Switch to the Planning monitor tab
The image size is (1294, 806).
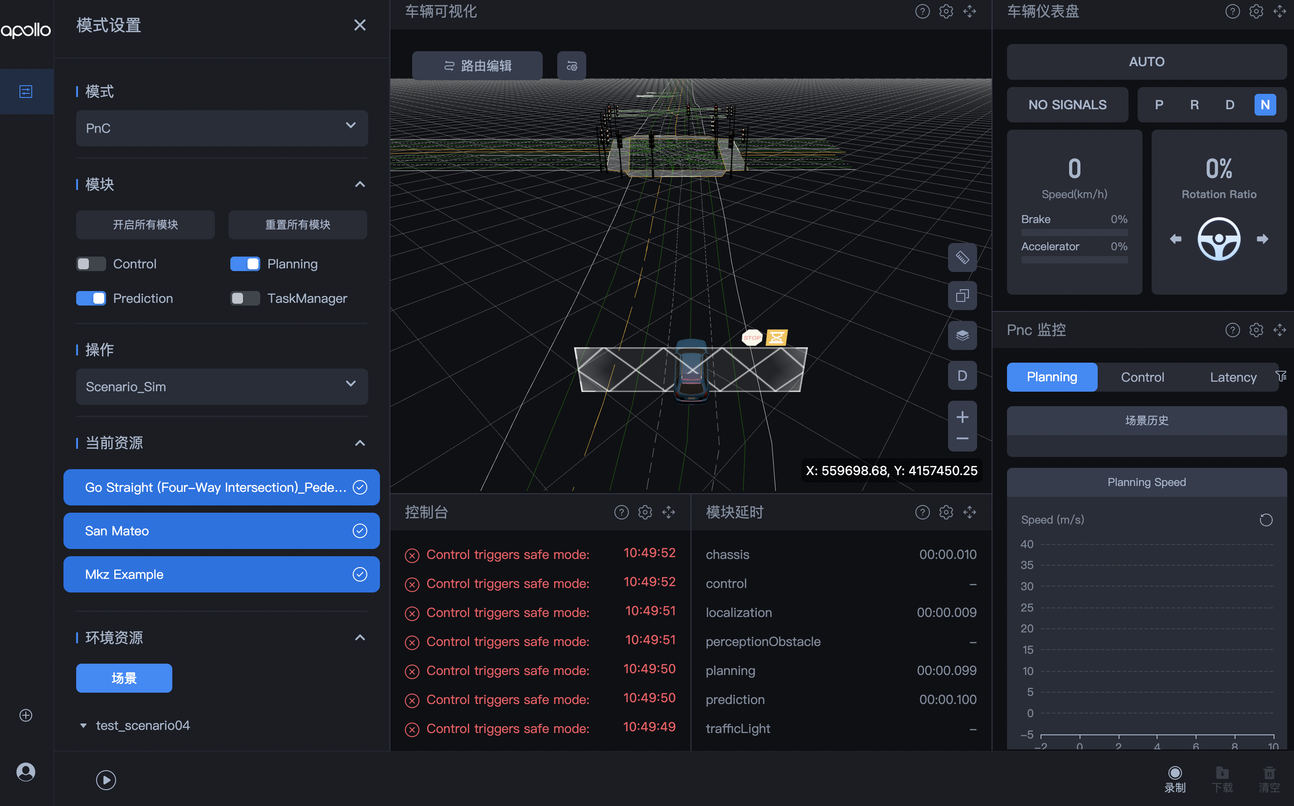click(x=1052, y=377)
